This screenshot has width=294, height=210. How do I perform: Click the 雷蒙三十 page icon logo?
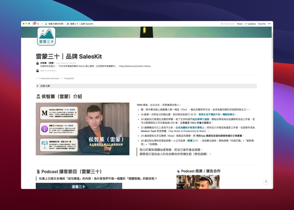pos(46,36)
